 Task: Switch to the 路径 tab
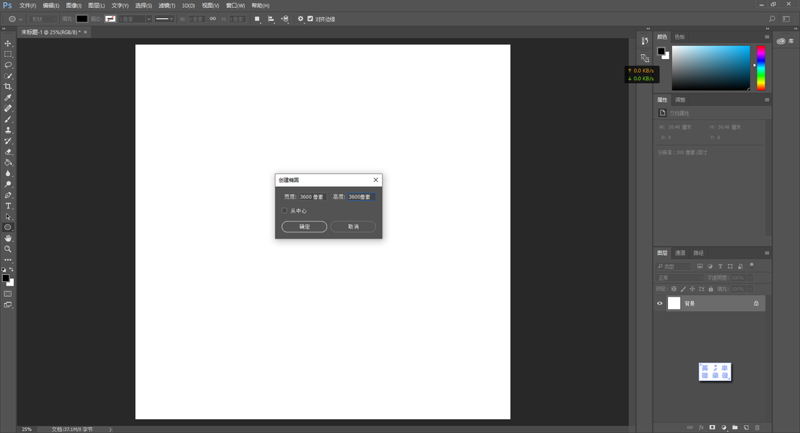(698, 253)
